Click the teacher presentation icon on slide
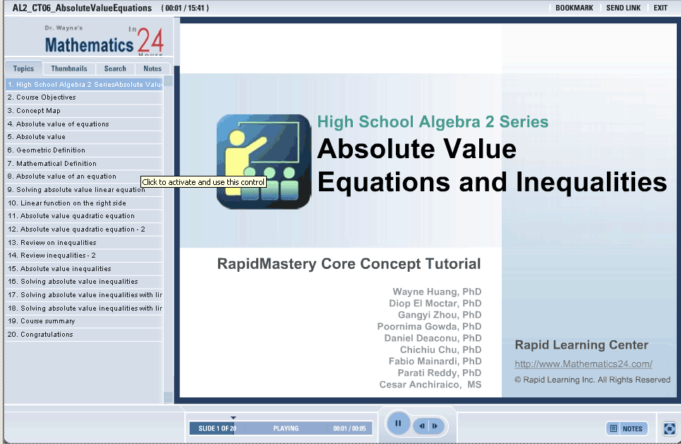Viewport: 681px width, 444px height. [263, 162]
